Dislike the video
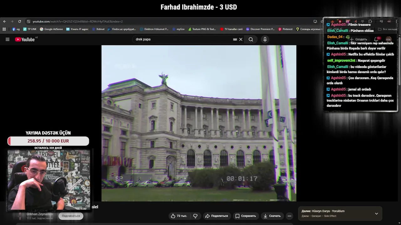Screen dimensions: 401x225 tap(195, 216)
